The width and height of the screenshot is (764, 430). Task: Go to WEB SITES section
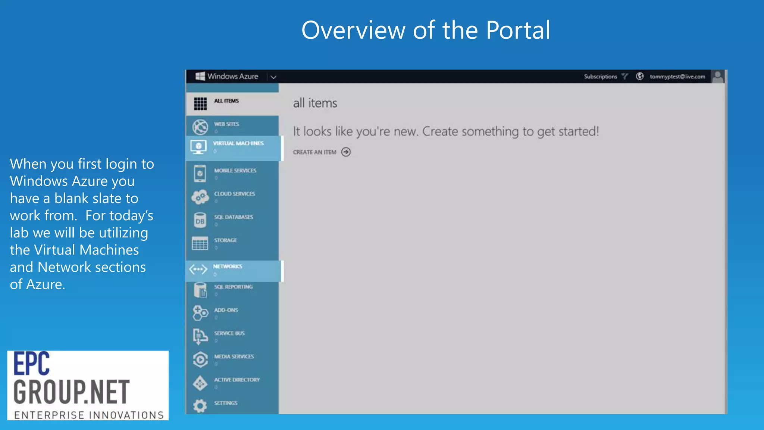point(226,124)
